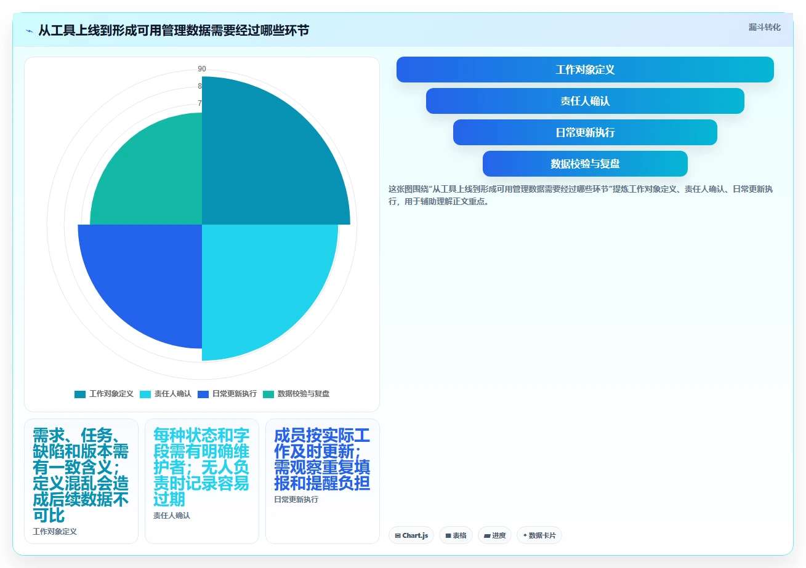Open the 进度 tag
806x568 pixels.
click(494, 535)
